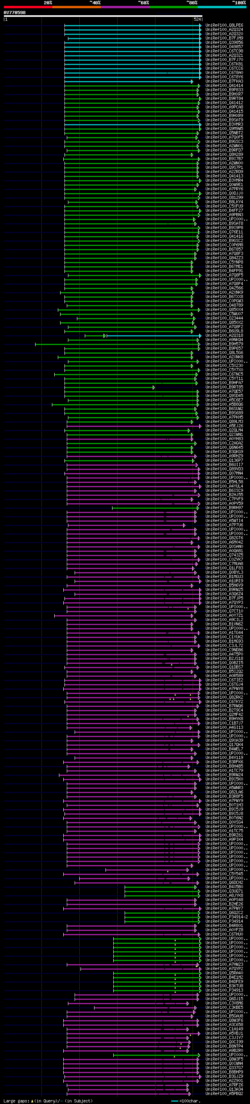Choose UniRef100_B6SUW2 label

pos(224,408)
